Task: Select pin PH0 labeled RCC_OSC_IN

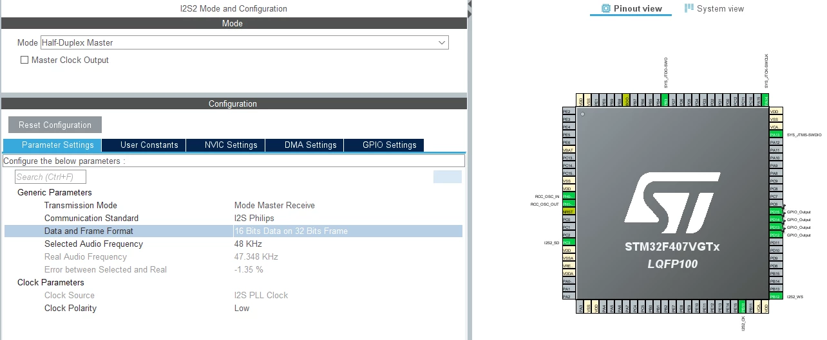Action: [x=569, y=197]
